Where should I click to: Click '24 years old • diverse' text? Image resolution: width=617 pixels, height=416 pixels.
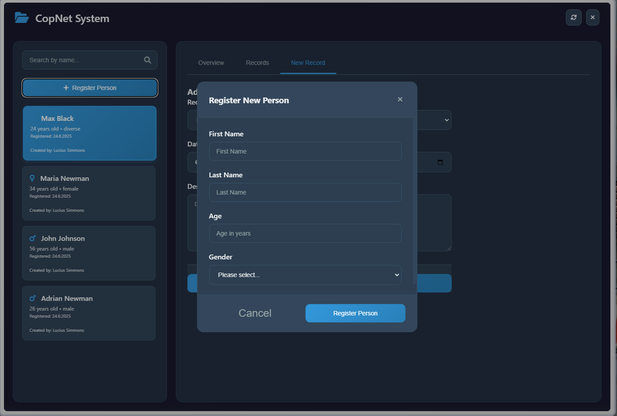point(55,129)
